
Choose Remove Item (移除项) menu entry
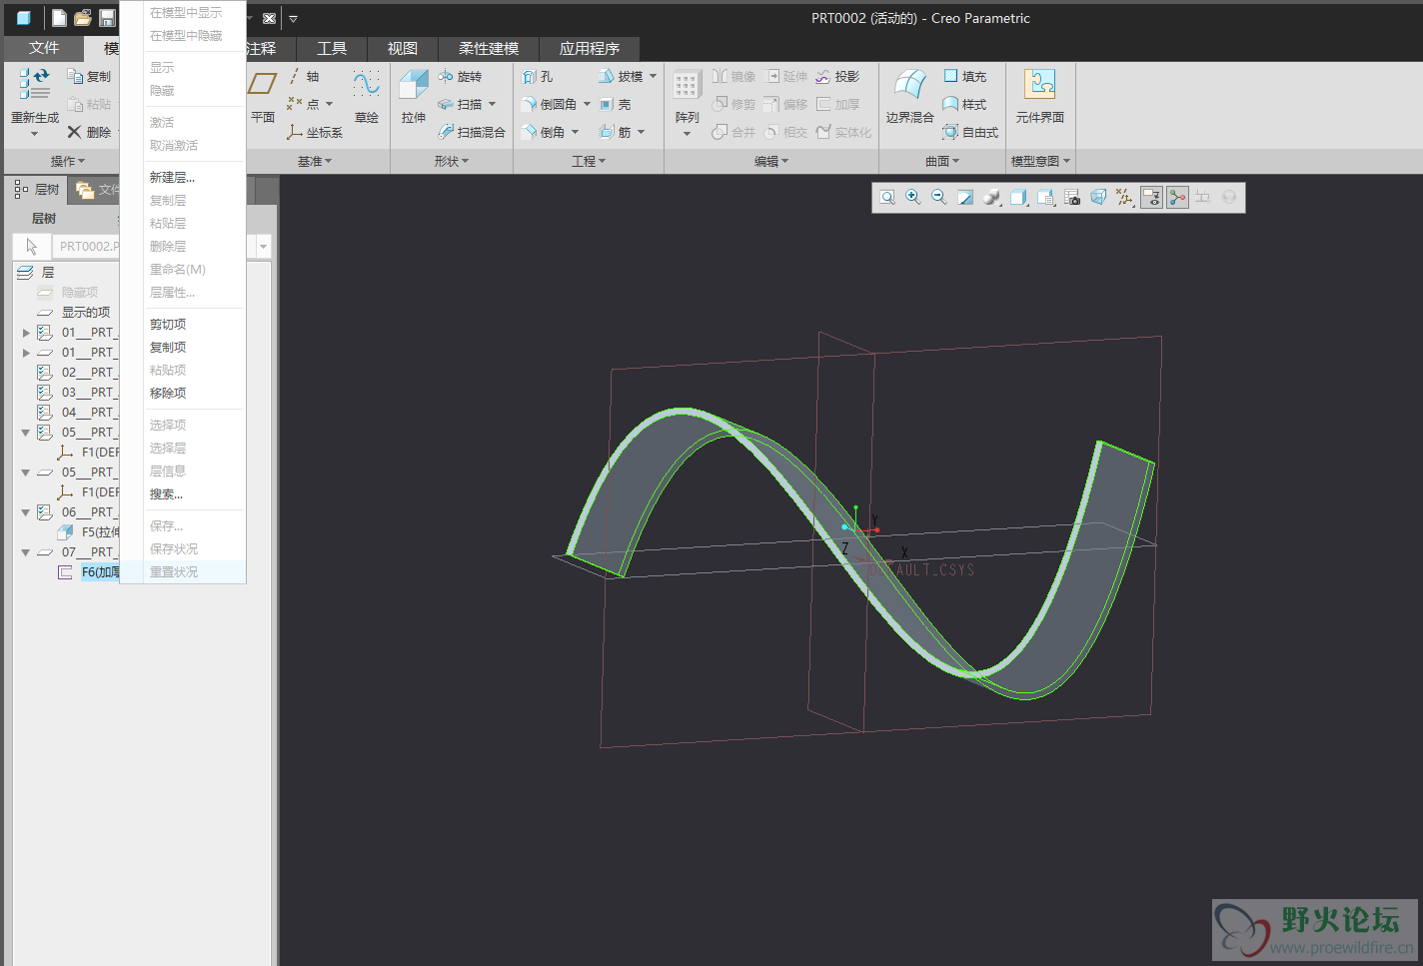click(x=168, y=394)
